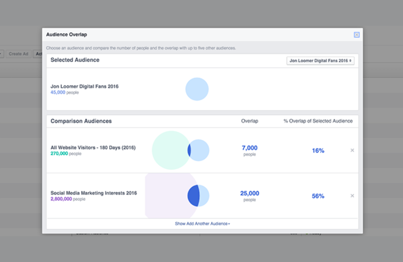Select Social Media Marketing Interests 2016 name
Screen dimensions: 403x262
point(93,193)
